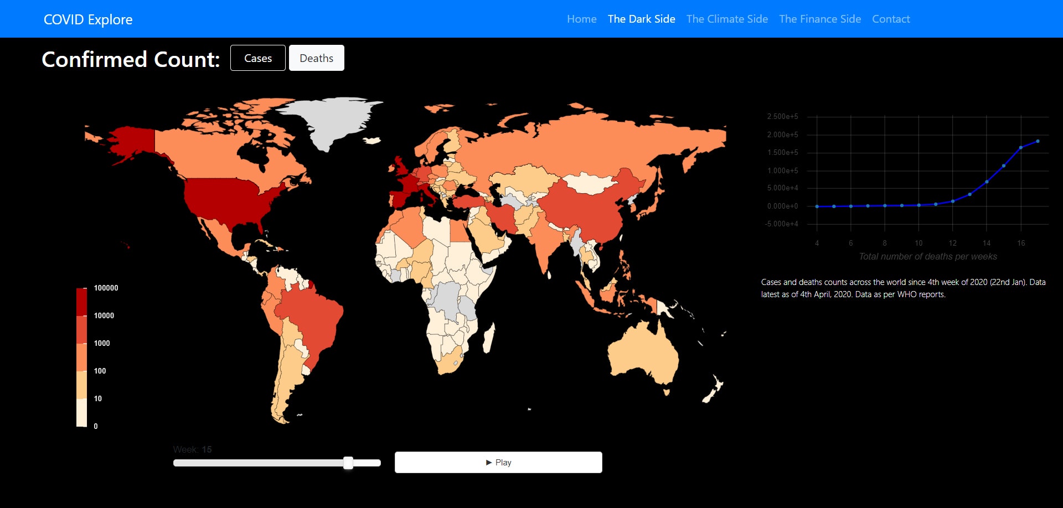The height and width of the screenshot is (508, 1063).
Task: Click the legend swatch between 0 and 10
Action: 81,412
